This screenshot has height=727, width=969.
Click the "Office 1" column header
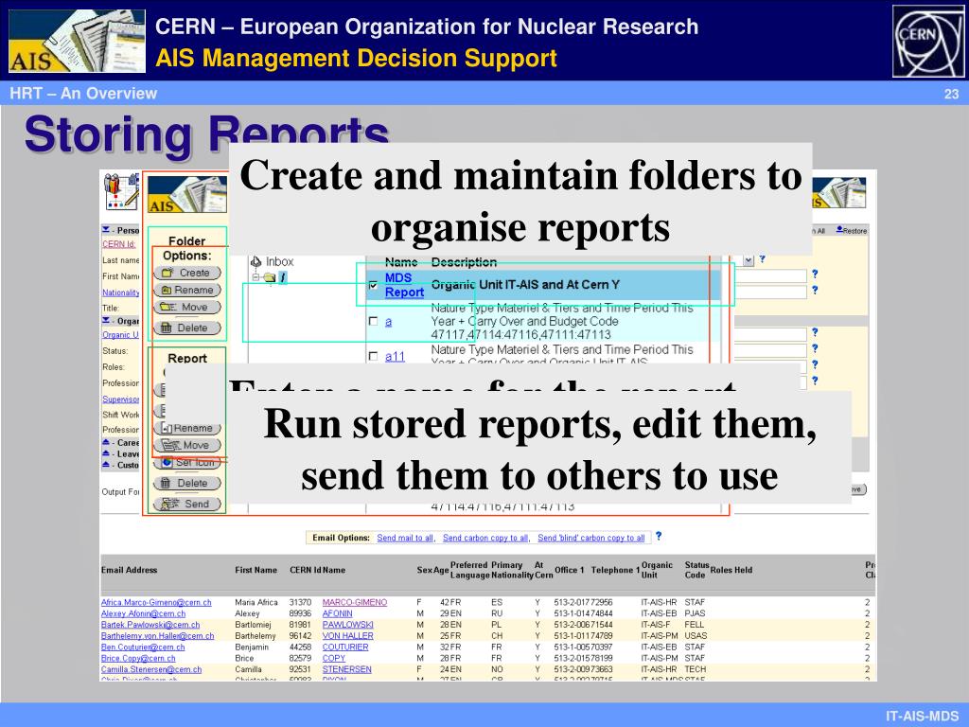point(569,570)
